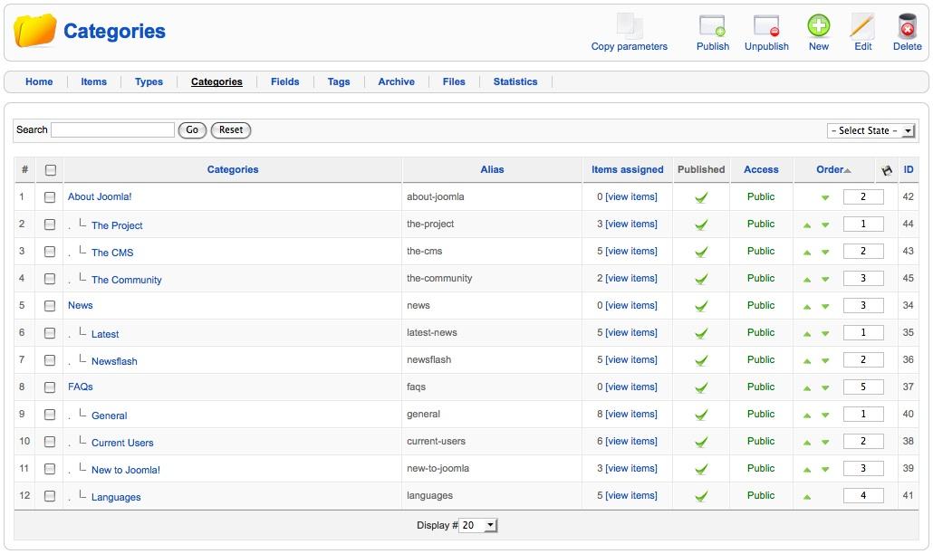Open the Display # dropdown
Image resolution: width=933 pixels, height=554 pixels.
pos(477,525)
